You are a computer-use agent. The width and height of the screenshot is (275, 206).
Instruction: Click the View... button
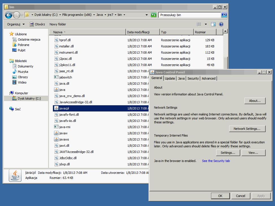[253, 153]
